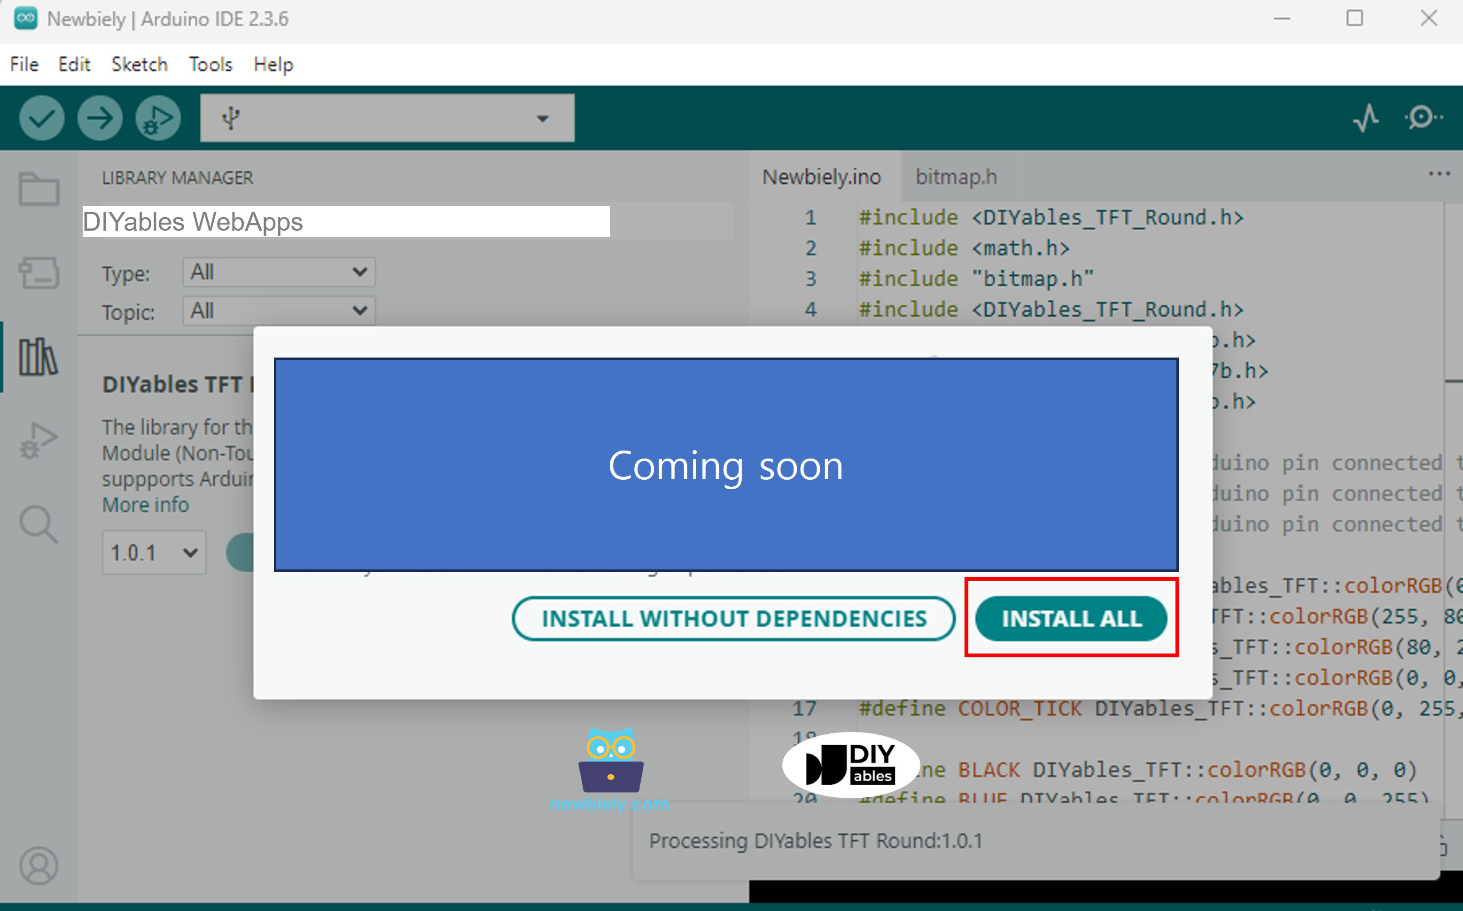Maximize the Arduino IDE window

click(1354, 19)
